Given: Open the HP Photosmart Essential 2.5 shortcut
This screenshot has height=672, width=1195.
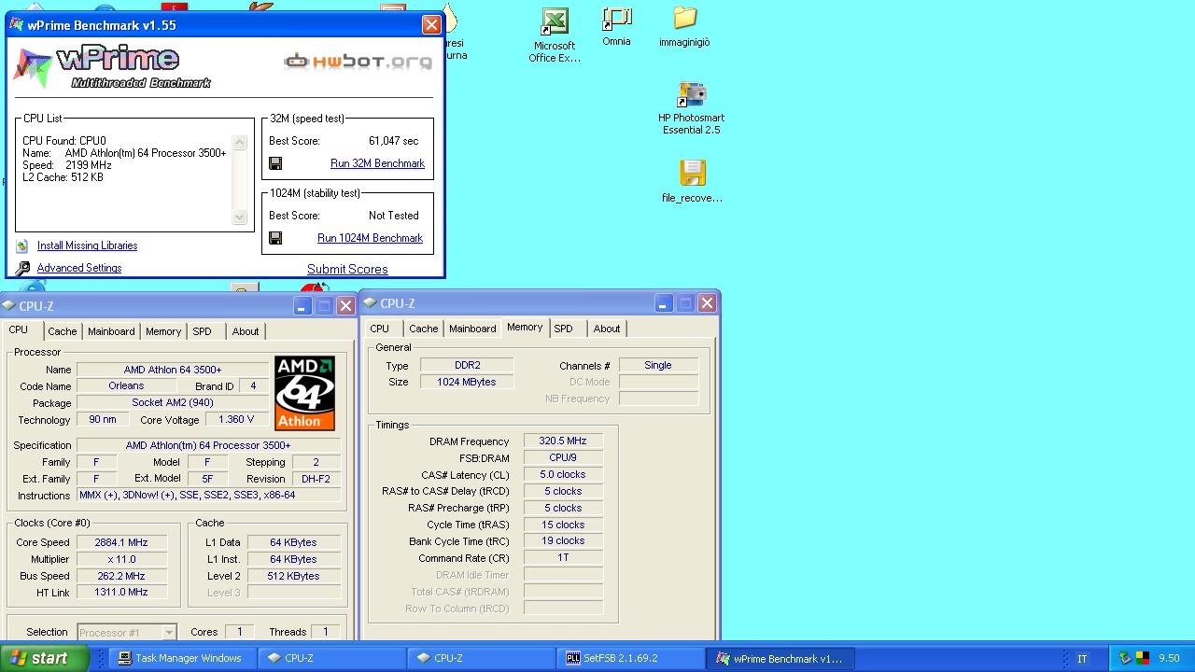Looking at the screenshot, I should point(691,108).
